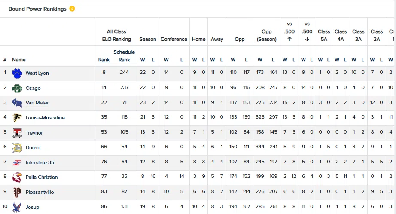The width and height of the screenshot is (396, 214).
Task: Click the Conference column header
Action: [174, 39]
